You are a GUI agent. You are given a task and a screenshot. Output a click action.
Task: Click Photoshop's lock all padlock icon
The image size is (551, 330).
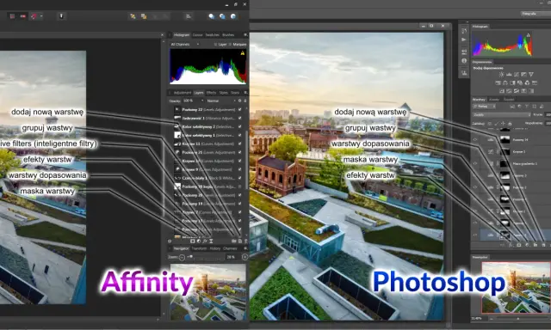[510, 124]
